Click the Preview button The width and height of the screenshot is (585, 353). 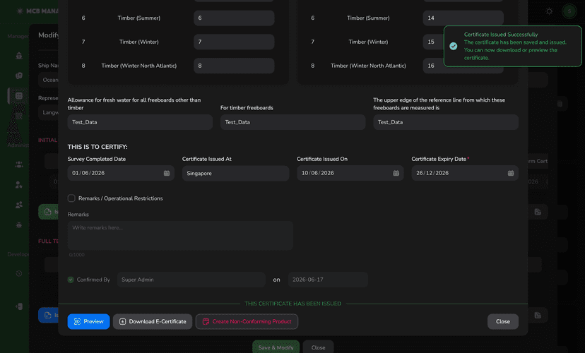point(88,321)
